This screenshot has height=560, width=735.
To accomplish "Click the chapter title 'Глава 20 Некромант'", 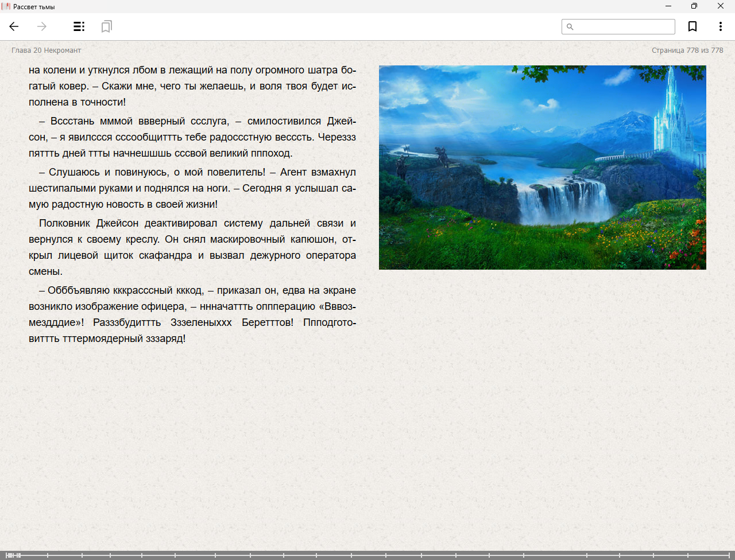I will tap(46, 50).
